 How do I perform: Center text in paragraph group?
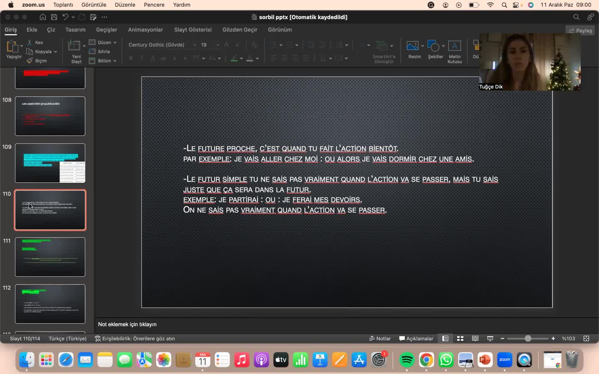tap(284, 58)
